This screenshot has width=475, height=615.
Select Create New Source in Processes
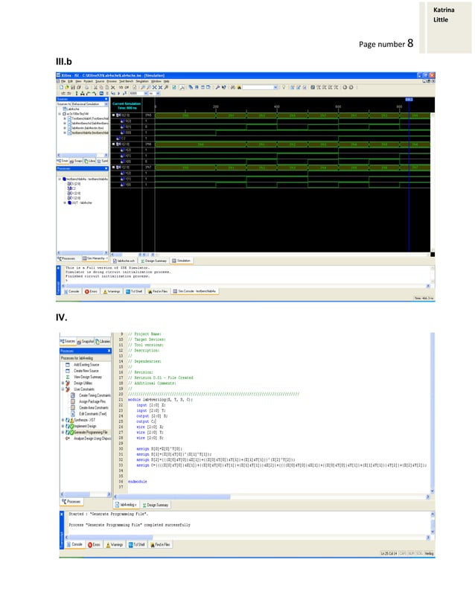(86, 371)
